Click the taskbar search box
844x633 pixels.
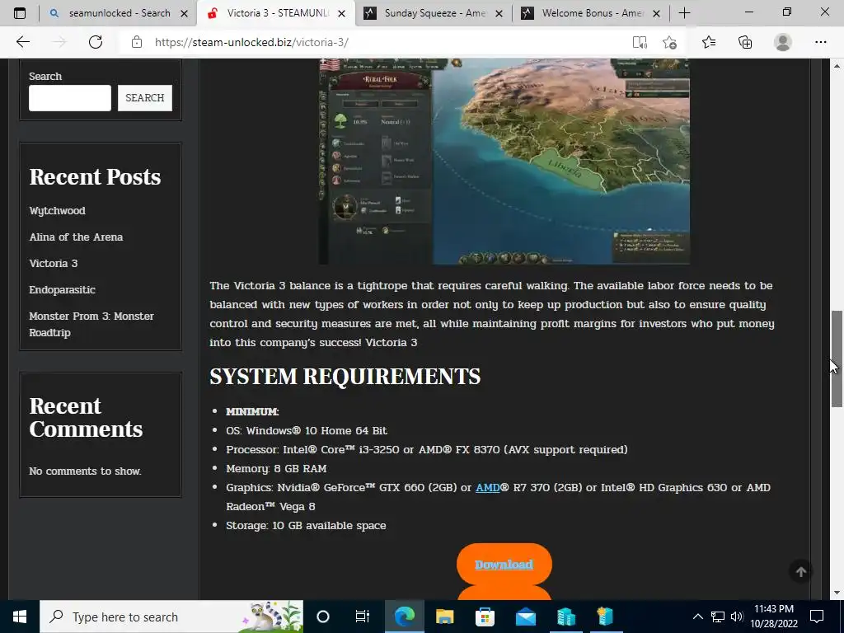(x=171, y=617)
